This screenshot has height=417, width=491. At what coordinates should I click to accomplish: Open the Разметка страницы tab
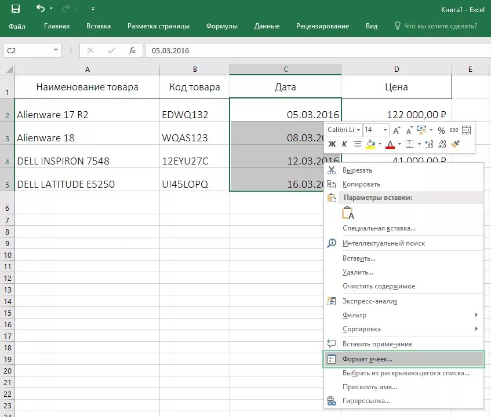[158, 26]
